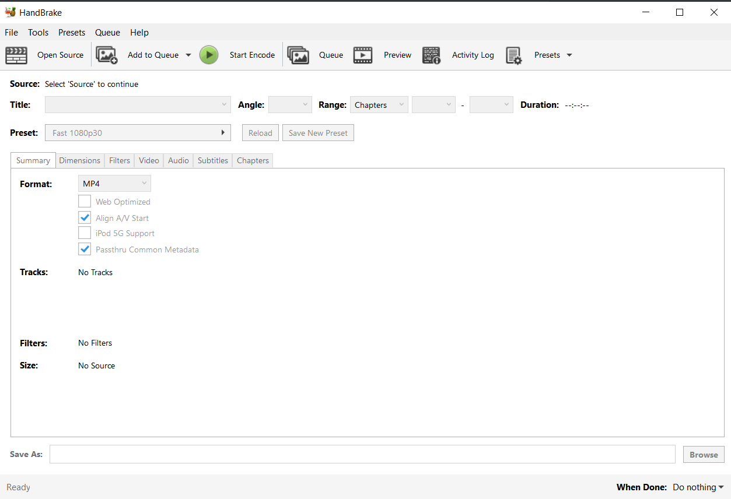Click the Add to Queue icon
731x499 pixels.
107,55
